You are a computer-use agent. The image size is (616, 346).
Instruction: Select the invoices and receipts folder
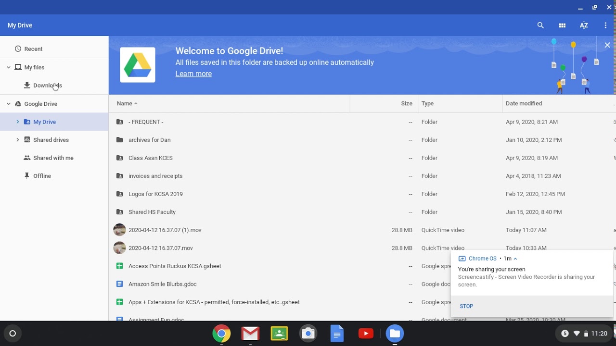(x=155, y=176)
